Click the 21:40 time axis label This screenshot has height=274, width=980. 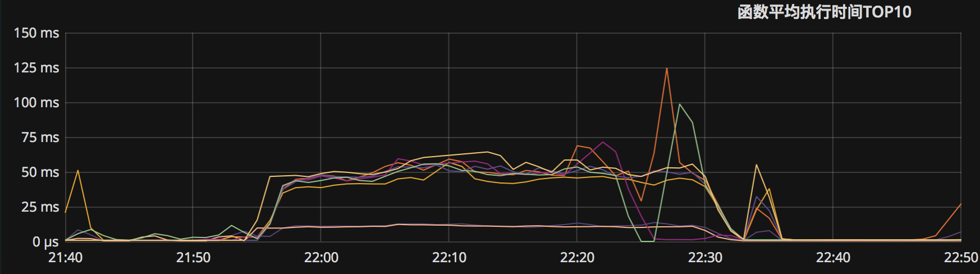[66, 258]
